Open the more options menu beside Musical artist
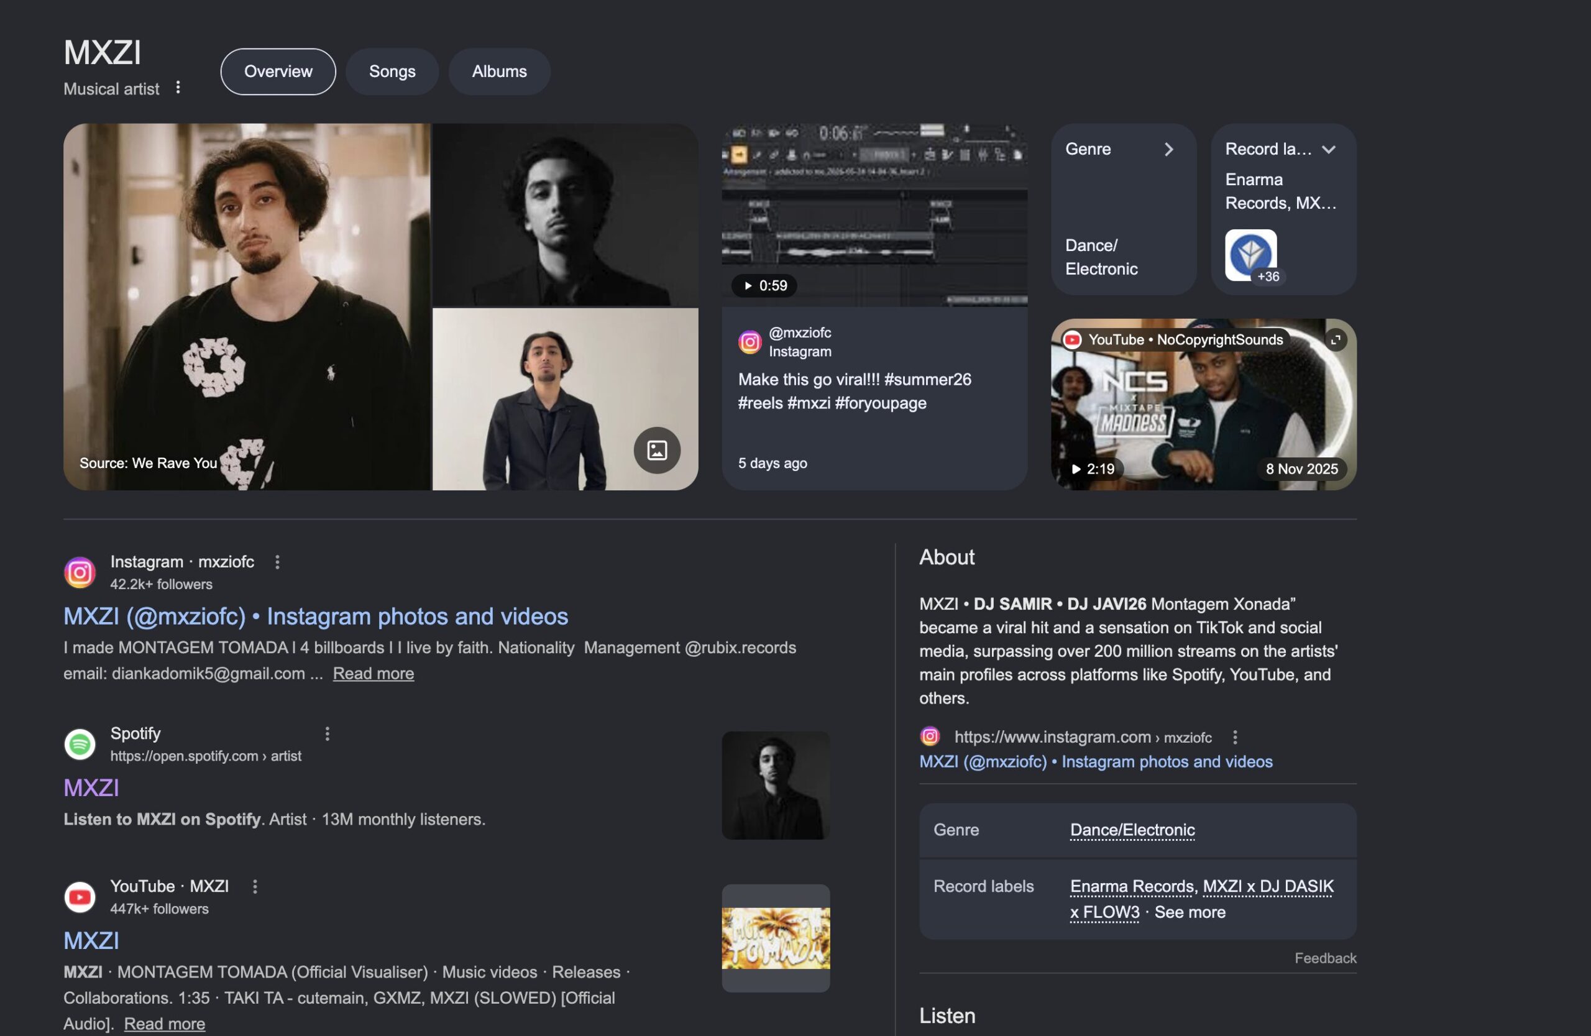The height and width of the screenshot is (1036, 1591). click(178, 88)
